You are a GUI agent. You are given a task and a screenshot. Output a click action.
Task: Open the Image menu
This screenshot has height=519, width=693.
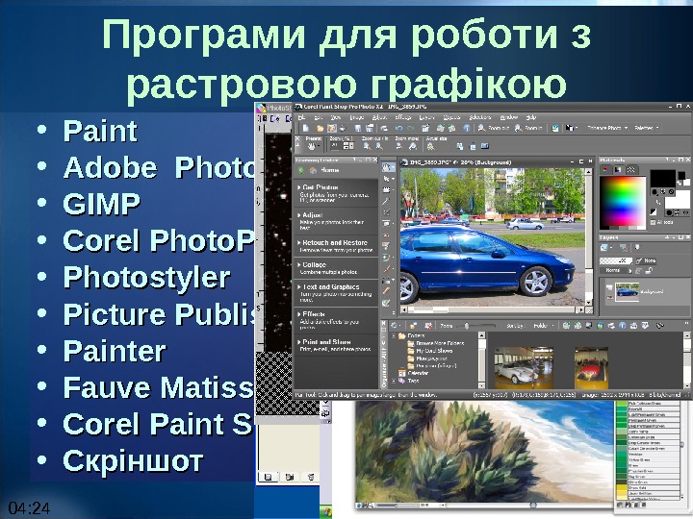click(x=357, y=117)
